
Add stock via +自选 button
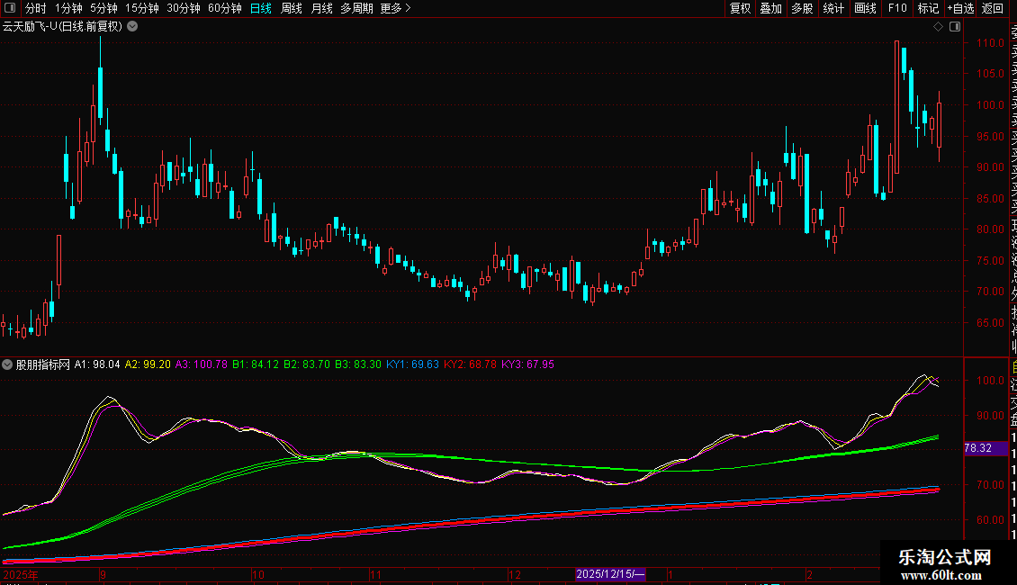click(960, 8)
